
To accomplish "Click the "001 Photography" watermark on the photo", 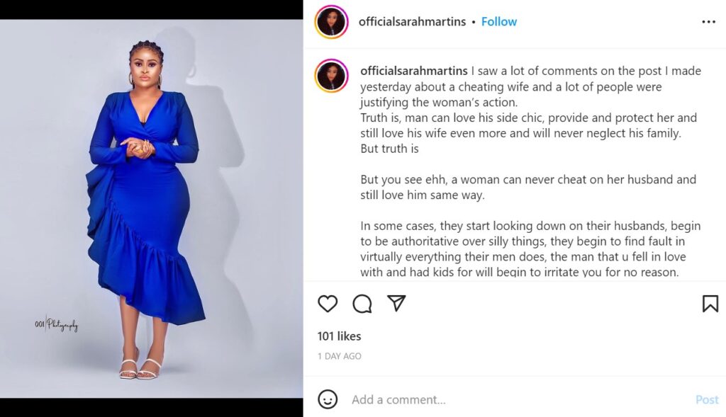I will pyautogui.click(x=56, y=325).
